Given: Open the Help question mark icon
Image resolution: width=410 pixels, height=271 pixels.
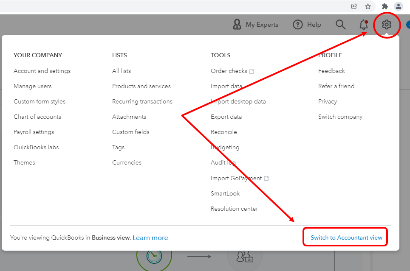Looking at the screenshot, I should (298, 25).
